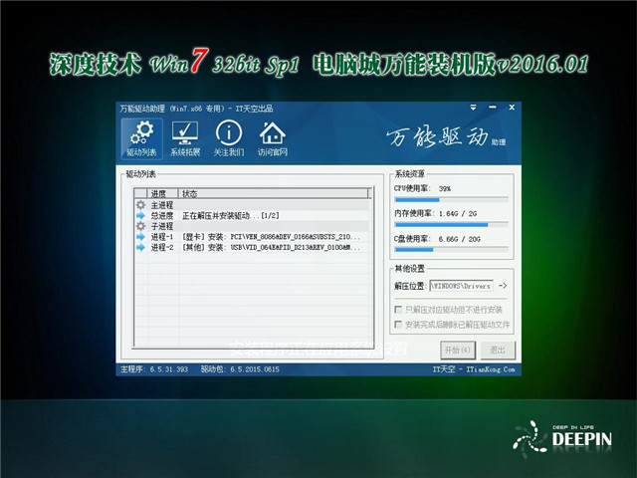637x478 pixels.
Task: Minimize the 万能驱动助理 window
Action: click(493, 108)
